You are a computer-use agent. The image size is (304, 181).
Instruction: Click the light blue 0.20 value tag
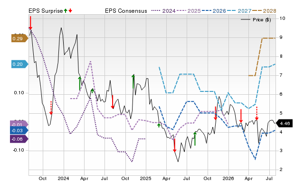pyautogui.click(x=20, y=64)
